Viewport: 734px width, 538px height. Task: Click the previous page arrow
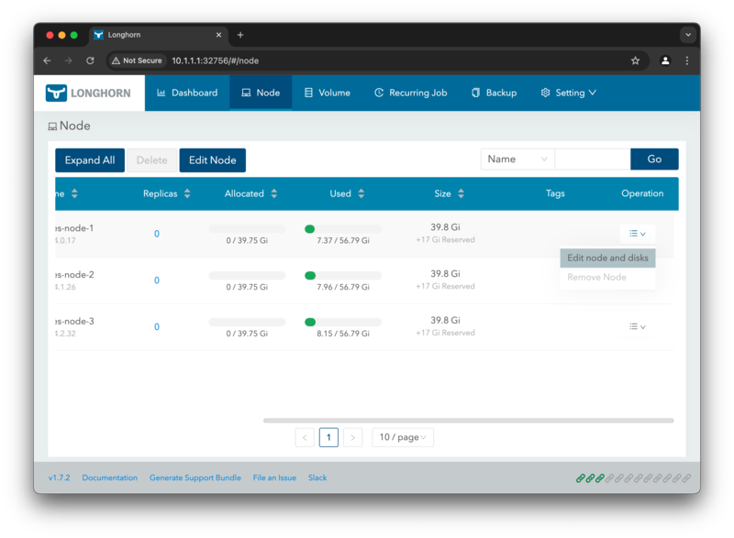305,437
